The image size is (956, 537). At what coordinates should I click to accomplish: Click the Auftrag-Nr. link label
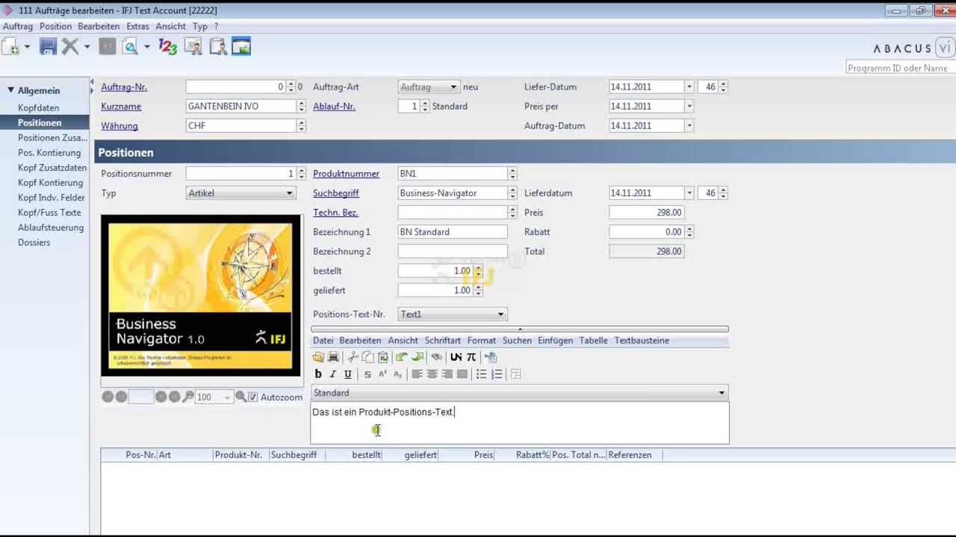click(x=124, y=87)
